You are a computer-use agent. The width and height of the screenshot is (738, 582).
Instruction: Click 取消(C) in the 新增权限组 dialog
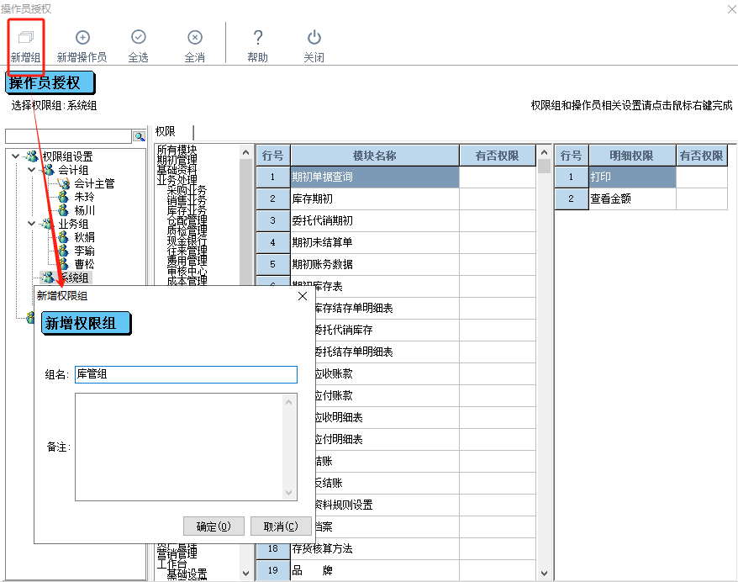point(281,526)
